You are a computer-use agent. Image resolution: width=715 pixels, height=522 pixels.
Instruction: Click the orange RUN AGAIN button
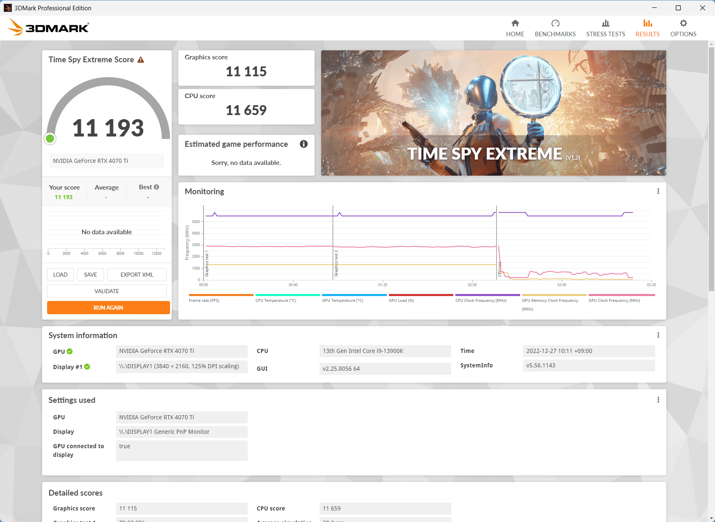[x=109, y=308]
